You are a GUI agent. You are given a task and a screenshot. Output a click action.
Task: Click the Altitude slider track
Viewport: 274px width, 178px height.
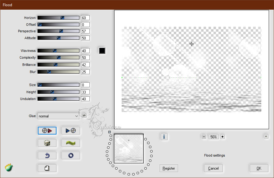coord(58,38)
